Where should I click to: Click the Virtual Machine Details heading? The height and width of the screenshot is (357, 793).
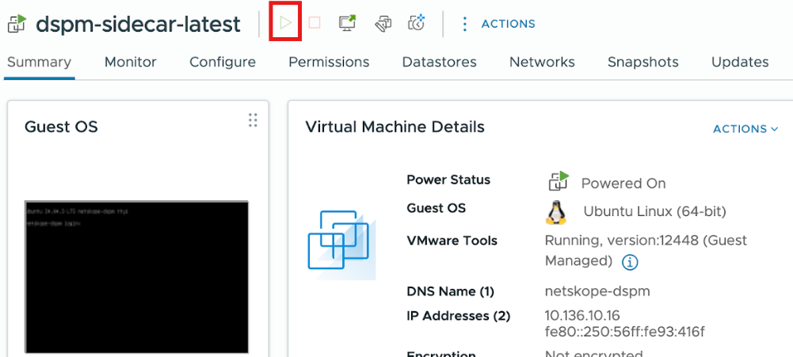[x=395, y=127]
